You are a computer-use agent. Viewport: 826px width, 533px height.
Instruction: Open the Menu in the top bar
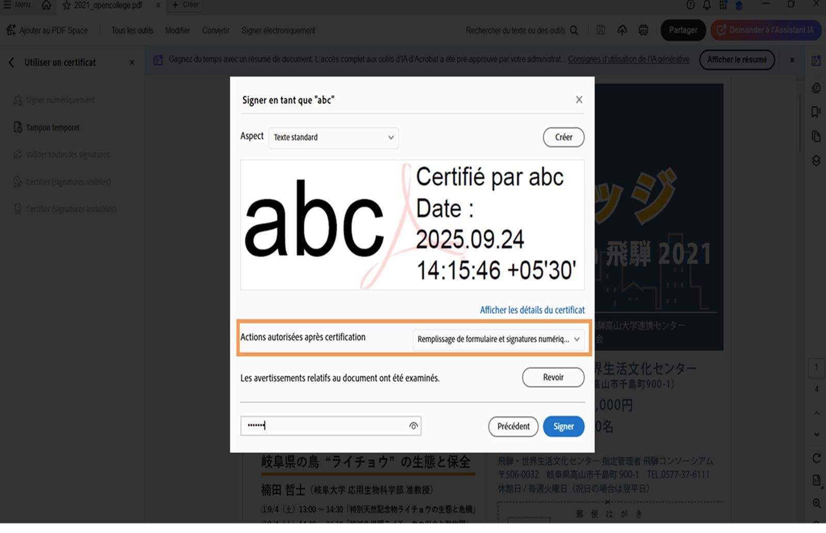click(17, 4)
